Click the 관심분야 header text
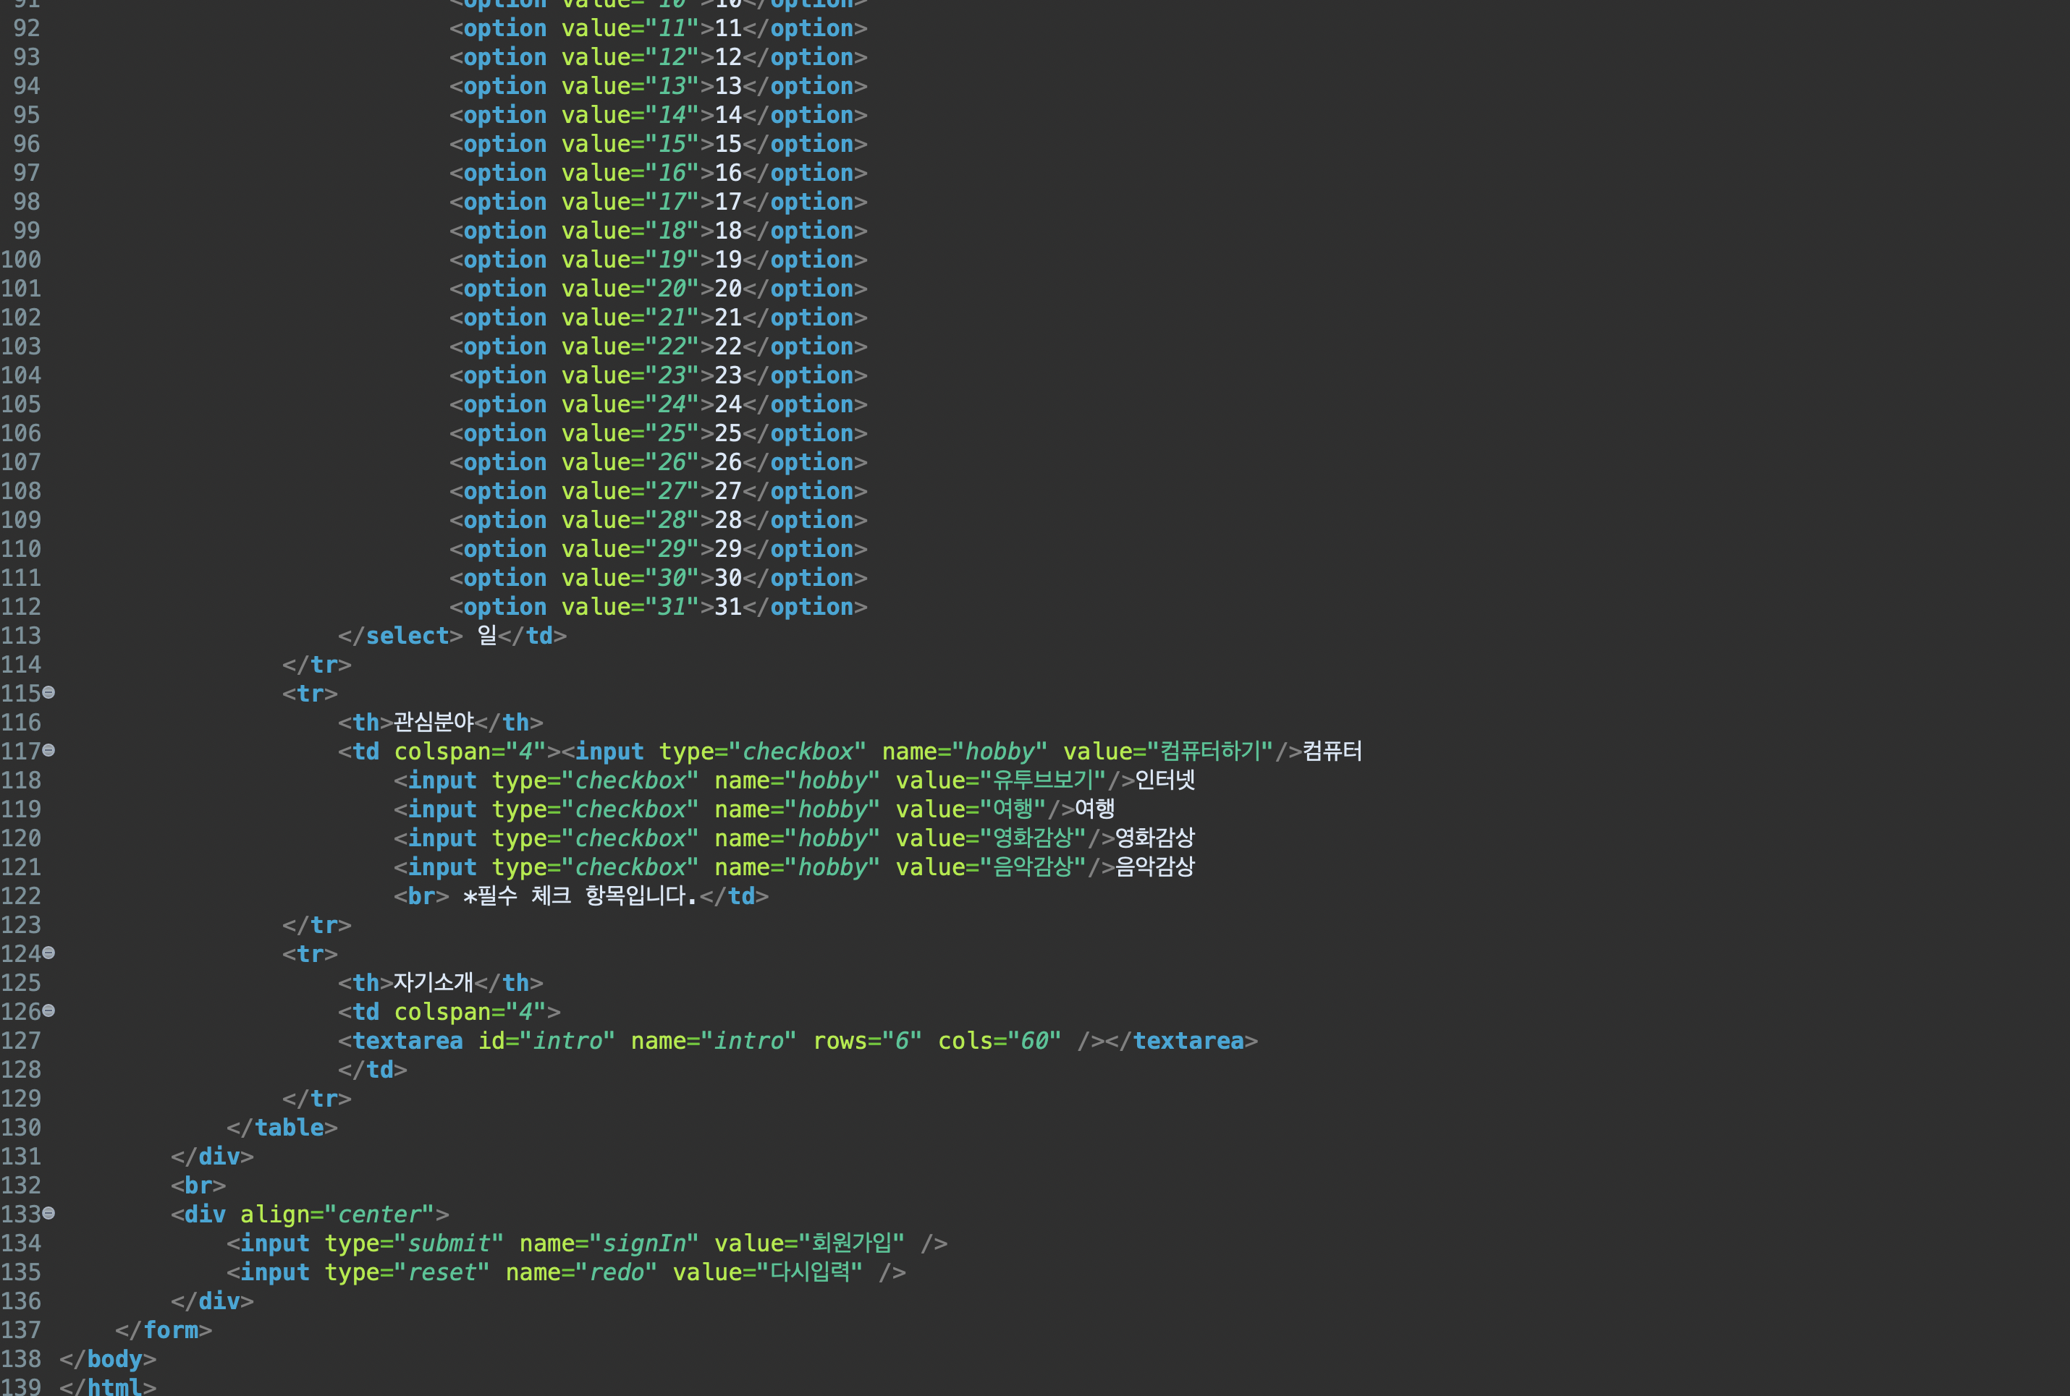This screenshot has width=2070, height=1396. point(434,722)
